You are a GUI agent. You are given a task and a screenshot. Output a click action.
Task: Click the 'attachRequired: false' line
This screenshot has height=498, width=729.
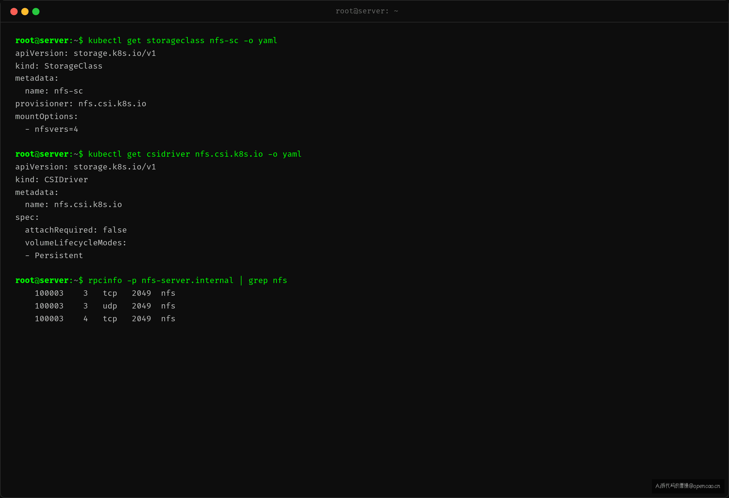click(76, 230)
